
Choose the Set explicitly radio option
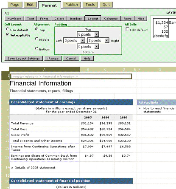pos(8,34)
